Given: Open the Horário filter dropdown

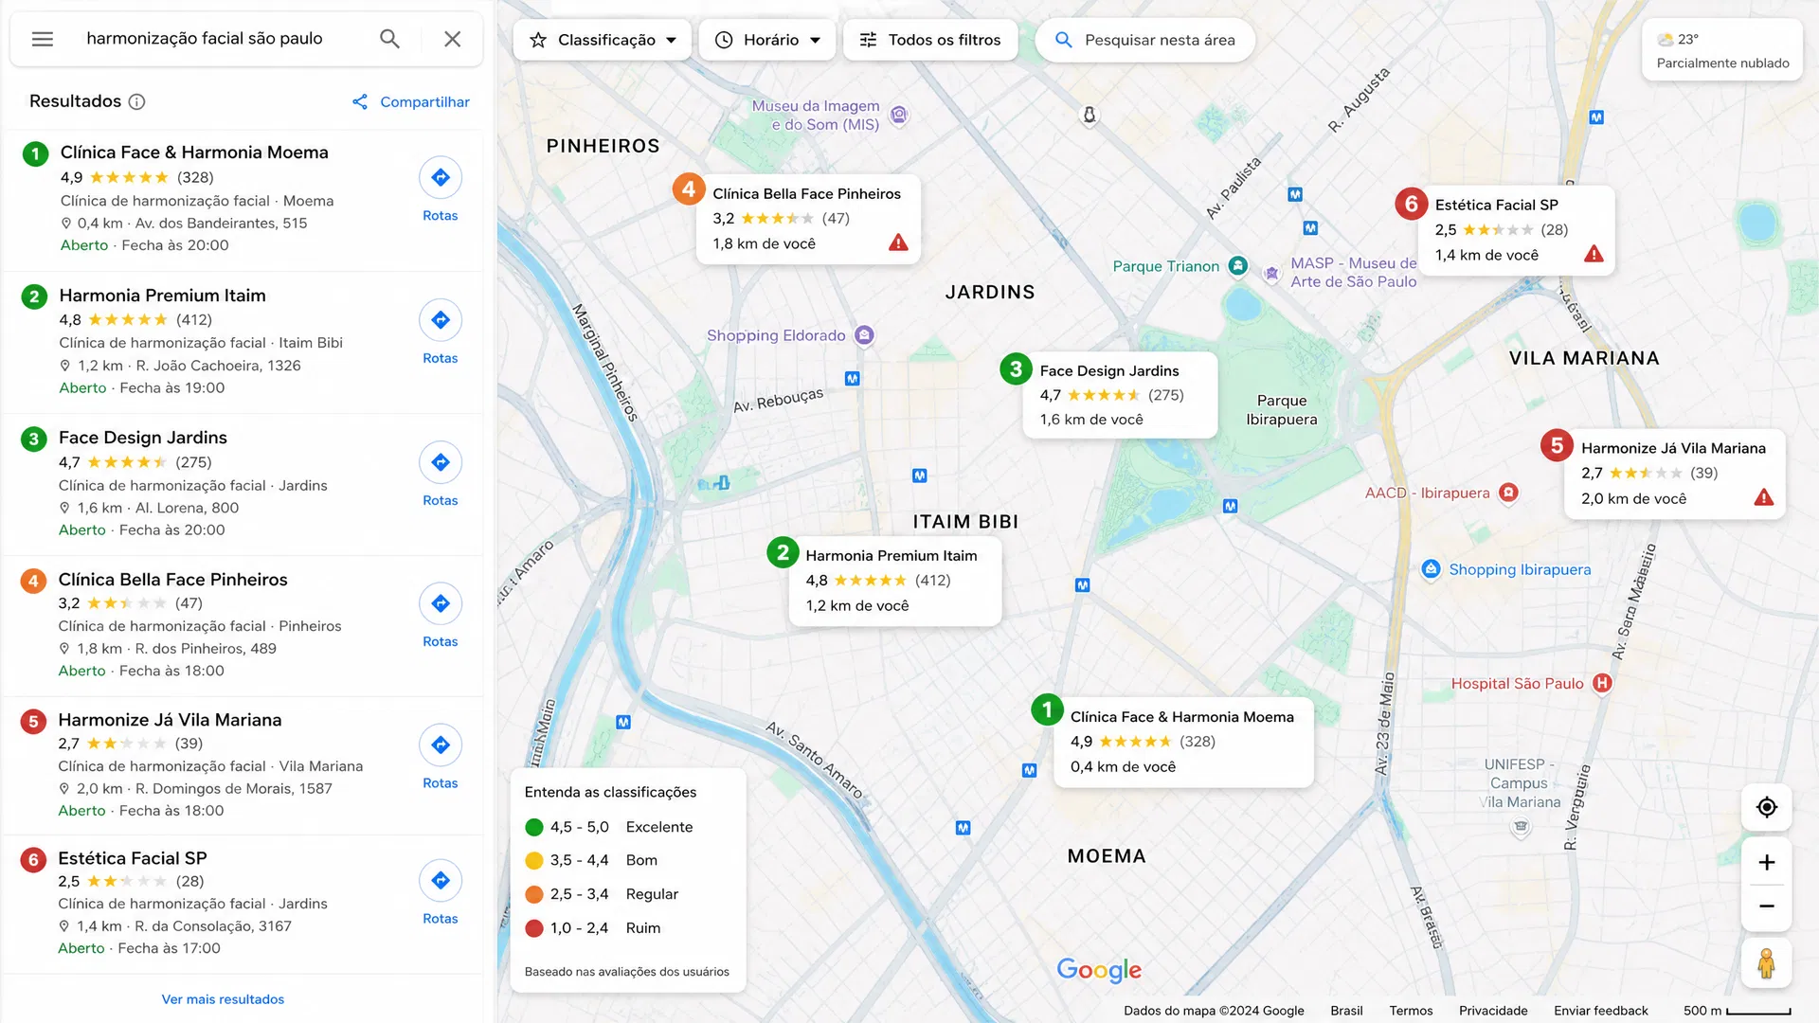Looking at the screenshot, I should click(x=767, y=40).
